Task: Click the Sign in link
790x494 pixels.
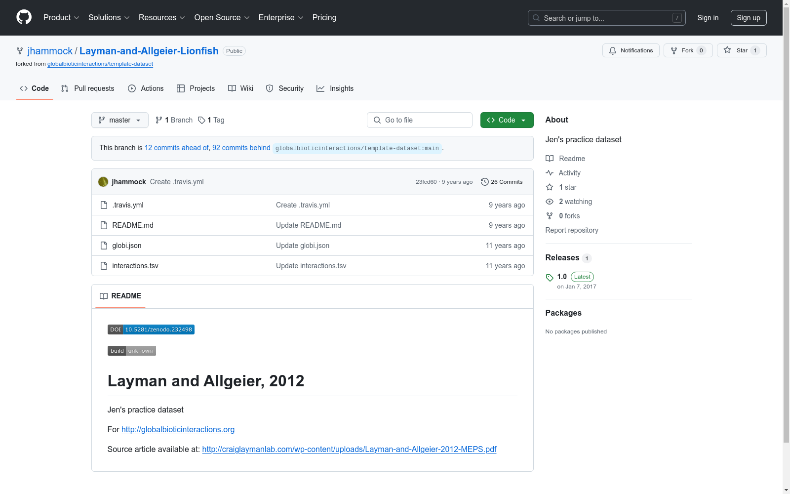Action: (708, 18)
